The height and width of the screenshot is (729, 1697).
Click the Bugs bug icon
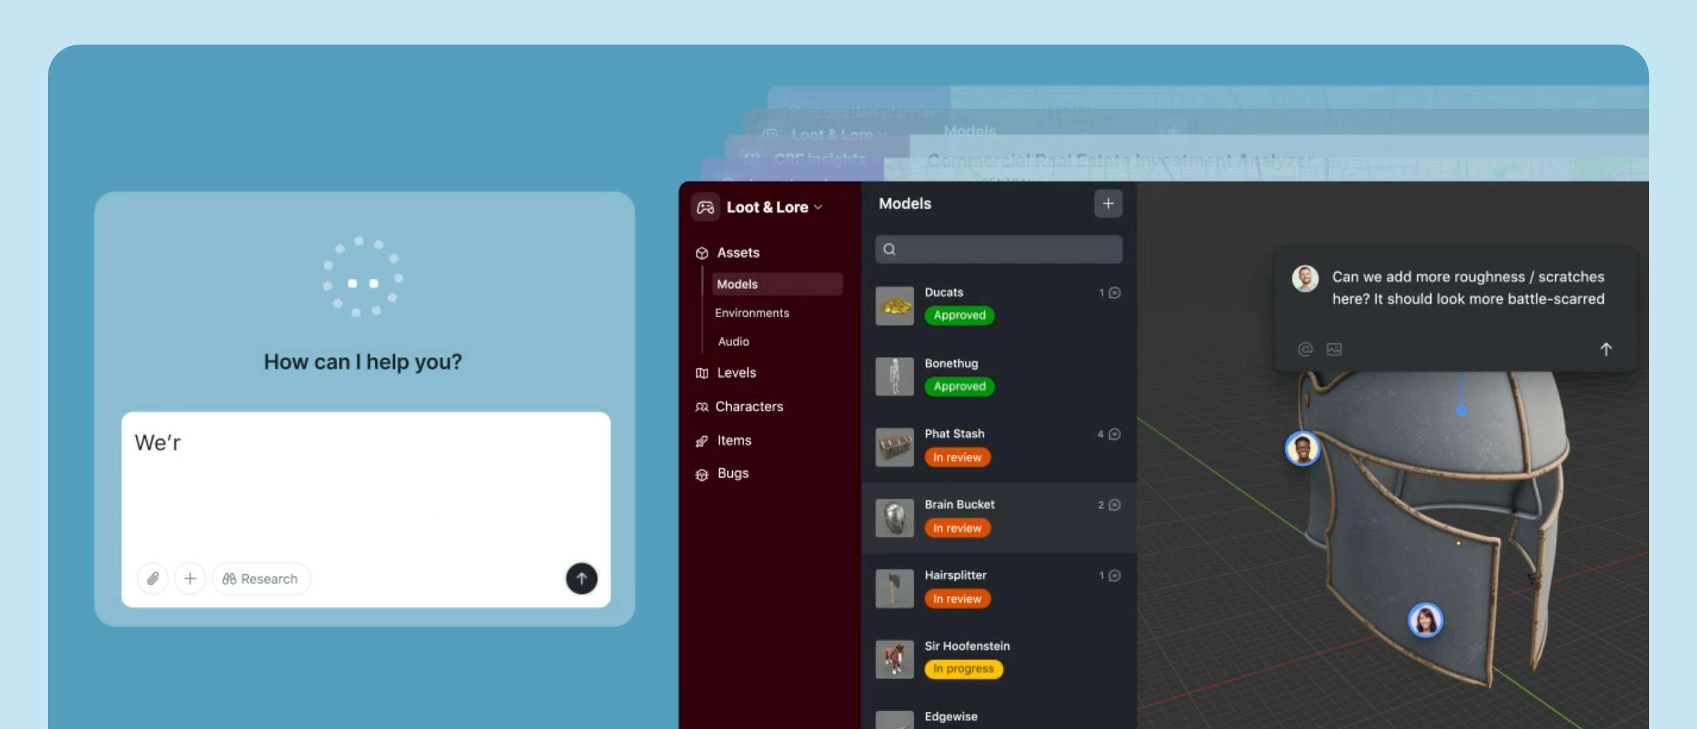(702, 475)
